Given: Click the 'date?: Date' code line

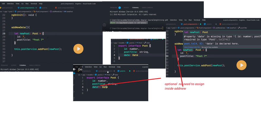Looking at the screenshot, I should click(100, 87).
